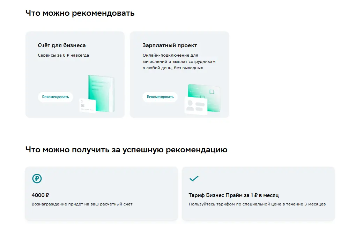Click the ruble coin icon above 4000 ₽
The height and width of the screenshot is (239, 356).
tap(37, 179)
